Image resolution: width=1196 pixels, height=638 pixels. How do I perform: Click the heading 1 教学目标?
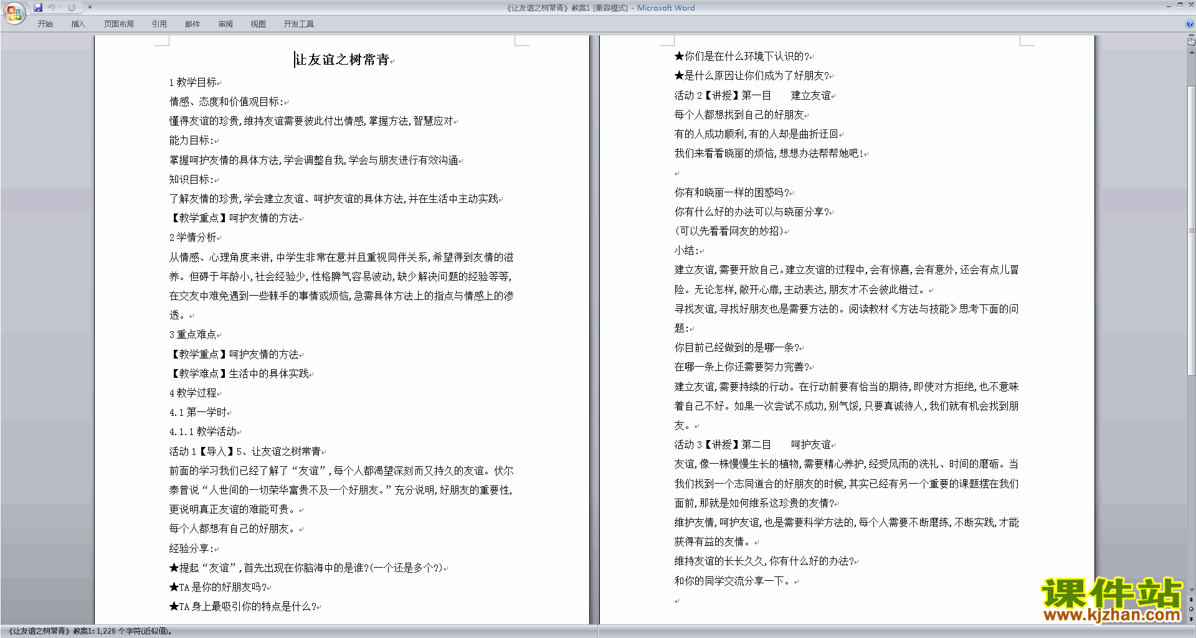click(x=193, y=82)
